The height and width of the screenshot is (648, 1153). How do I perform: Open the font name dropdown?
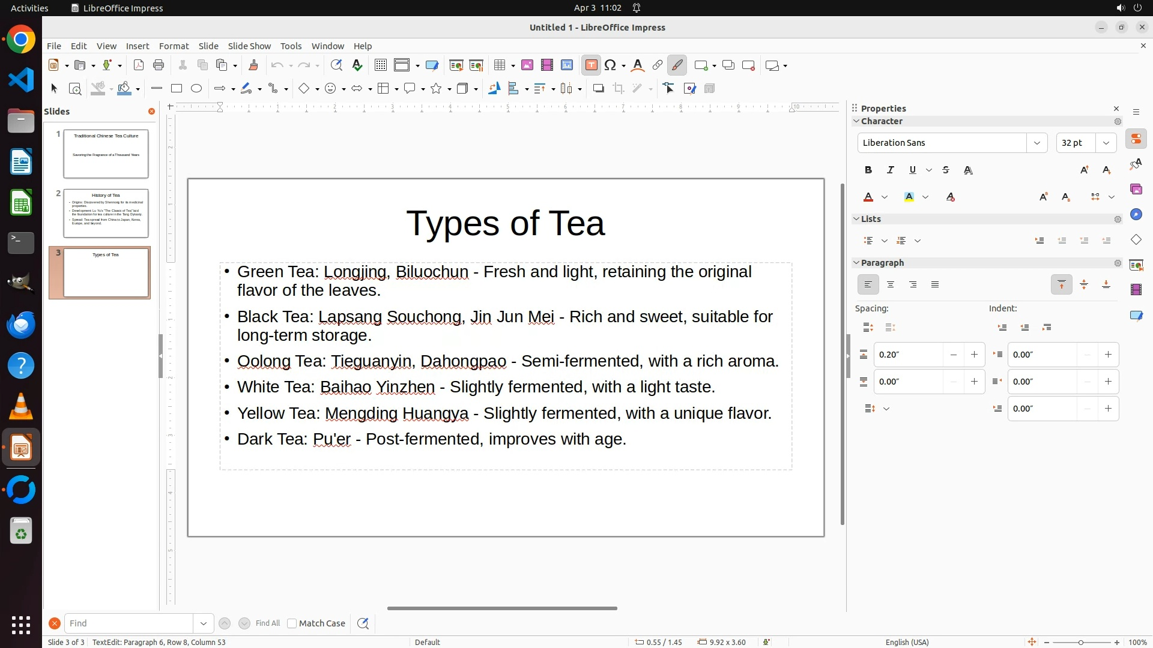(1036, 143)
